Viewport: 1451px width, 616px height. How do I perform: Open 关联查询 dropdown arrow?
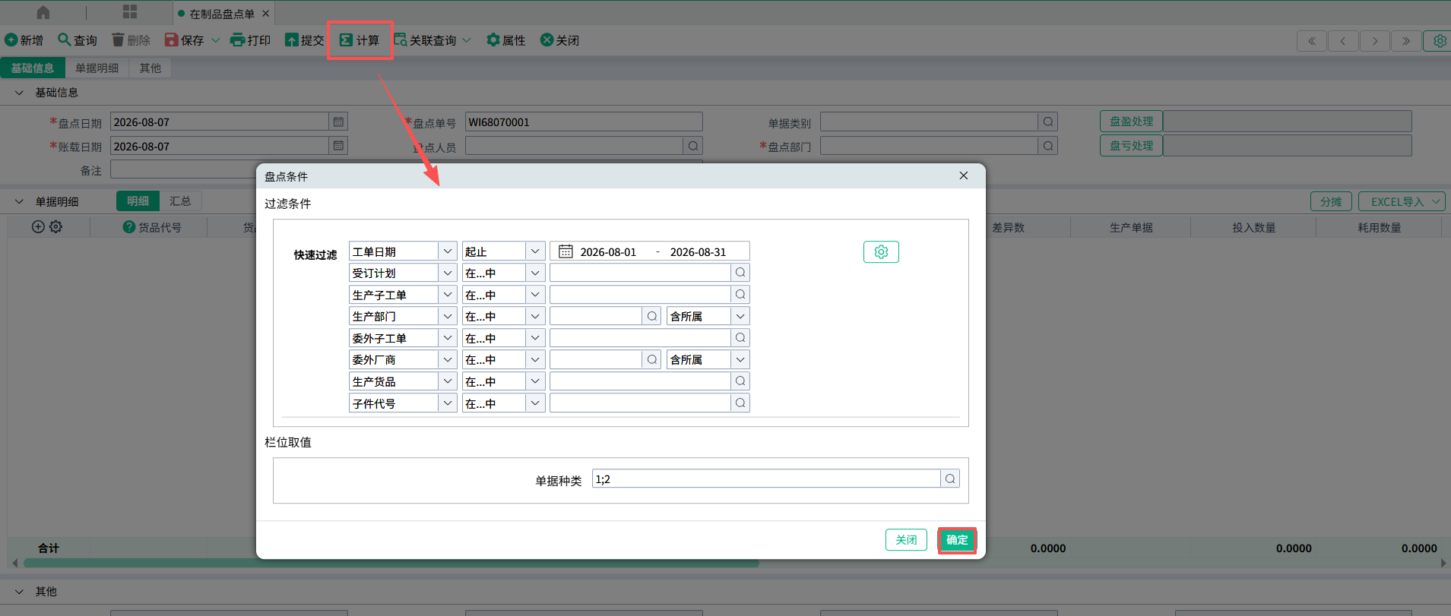pos(467,40)
